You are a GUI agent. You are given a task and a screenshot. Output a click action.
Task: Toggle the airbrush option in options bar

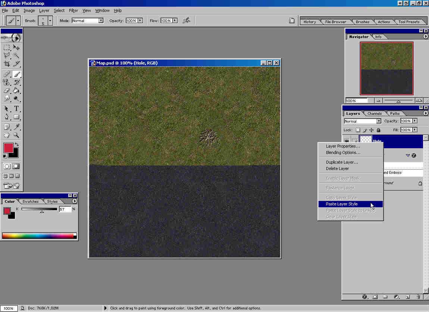187,21
